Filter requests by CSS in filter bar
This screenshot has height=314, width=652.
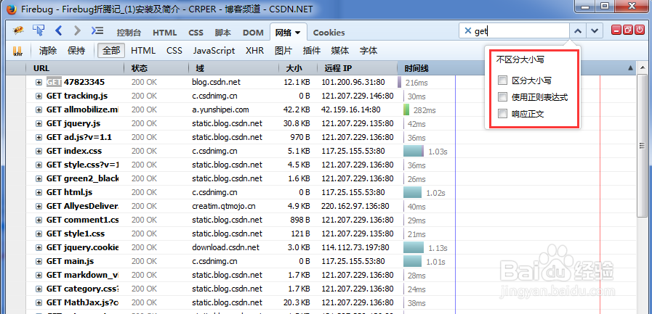[174, 51]
